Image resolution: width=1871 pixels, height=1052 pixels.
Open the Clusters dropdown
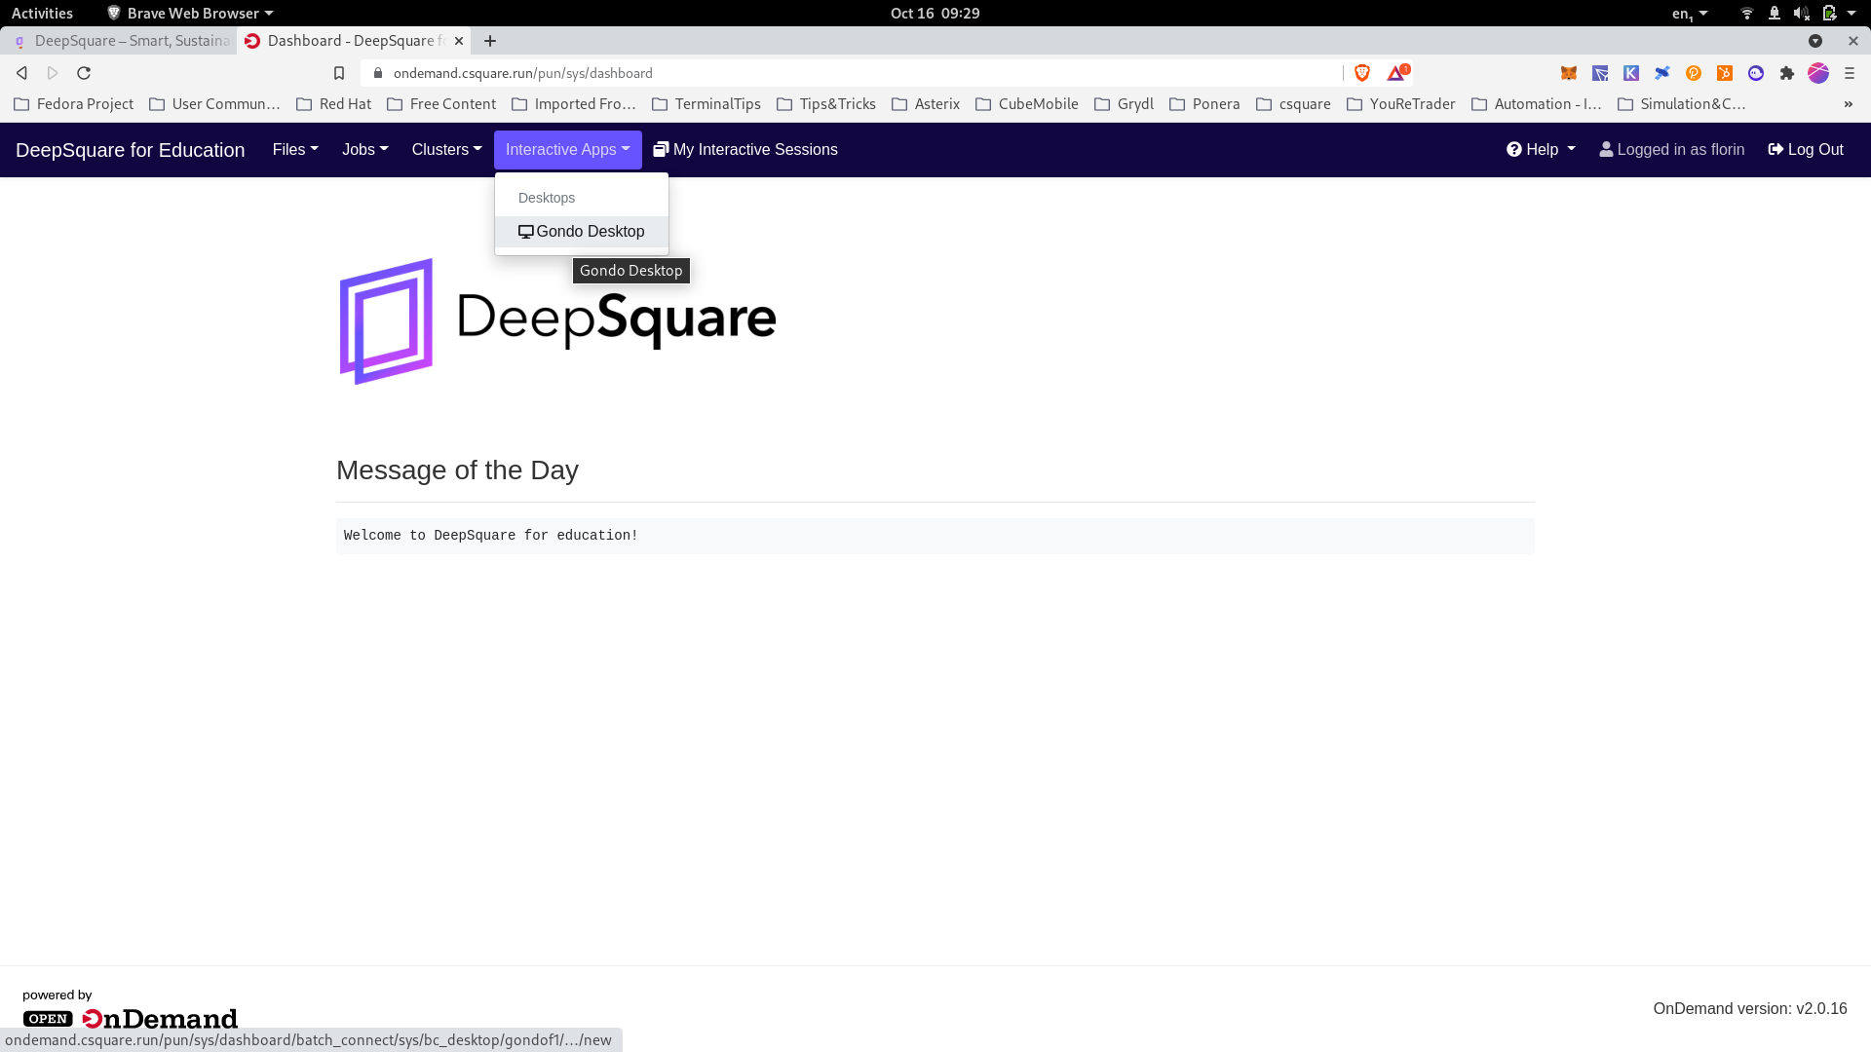pyautogui.click(x=446, y=150)
